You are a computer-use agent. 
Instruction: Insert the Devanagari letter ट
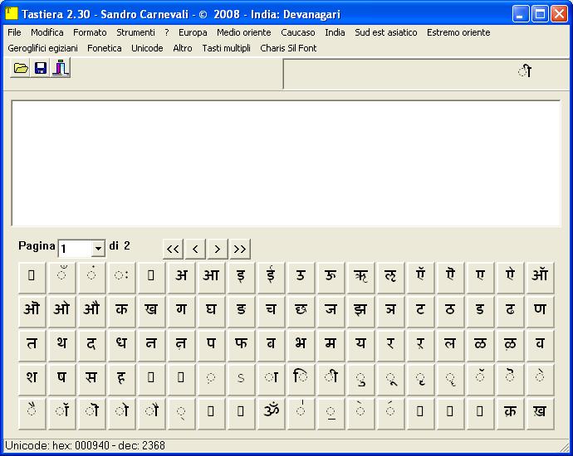(x=421, y=312)
